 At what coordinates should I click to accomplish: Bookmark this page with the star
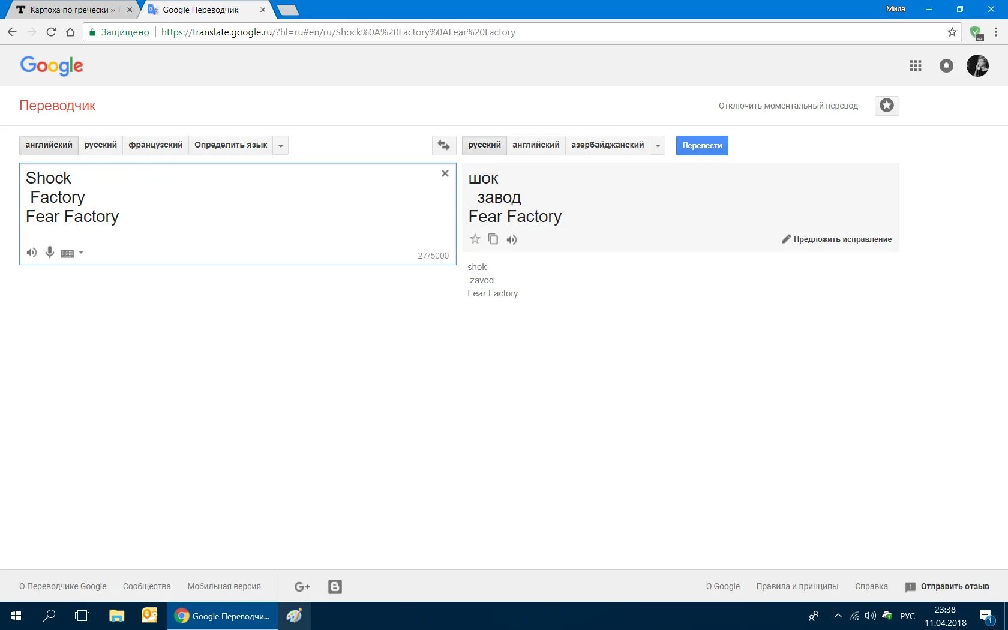[952, 32]
